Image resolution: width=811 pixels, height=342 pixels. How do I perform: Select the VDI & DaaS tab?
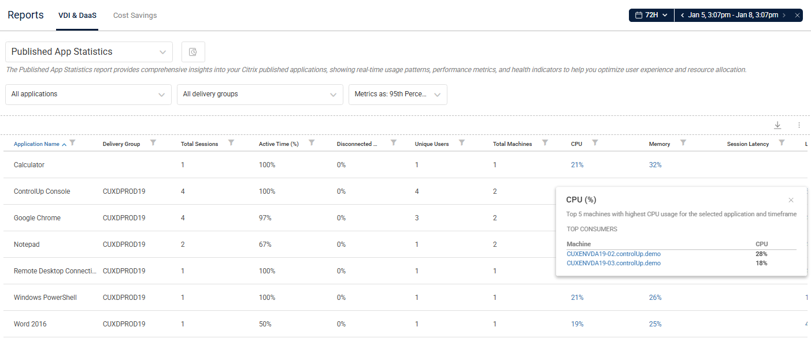coord(77,16)
